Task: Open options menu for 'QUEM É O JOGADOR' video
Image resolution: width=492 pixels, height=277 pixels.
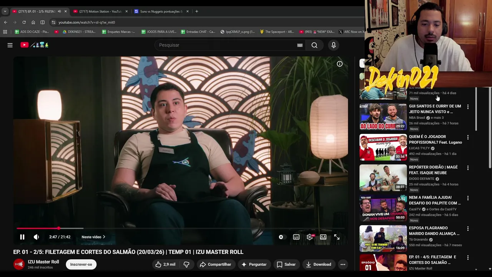Action: point(468,137)
